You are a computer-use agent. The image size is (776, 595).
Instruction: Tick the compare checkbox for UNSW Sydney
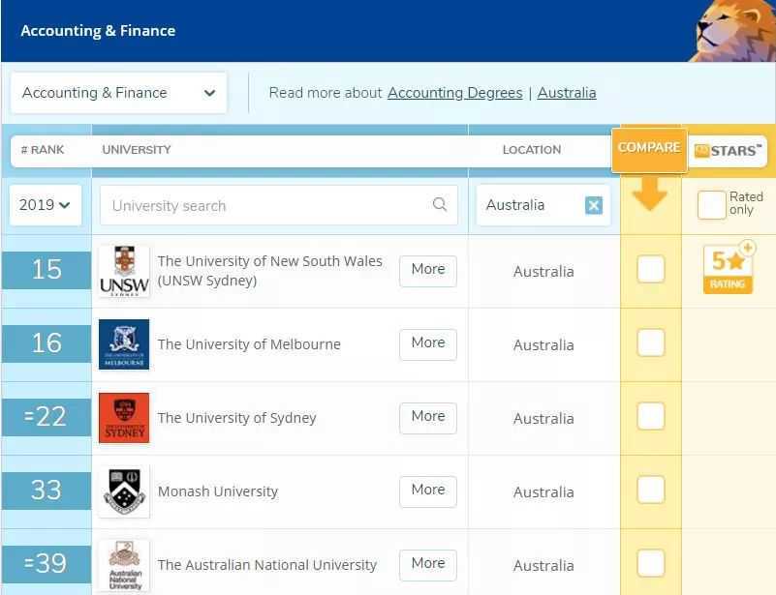pyautogui.click(x=651, y=270)
